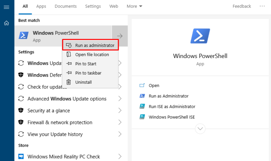The image size is (271, 161).
Task: Open the hamburger menu icon
Action: pyautogui.click(x=6, y=7)
